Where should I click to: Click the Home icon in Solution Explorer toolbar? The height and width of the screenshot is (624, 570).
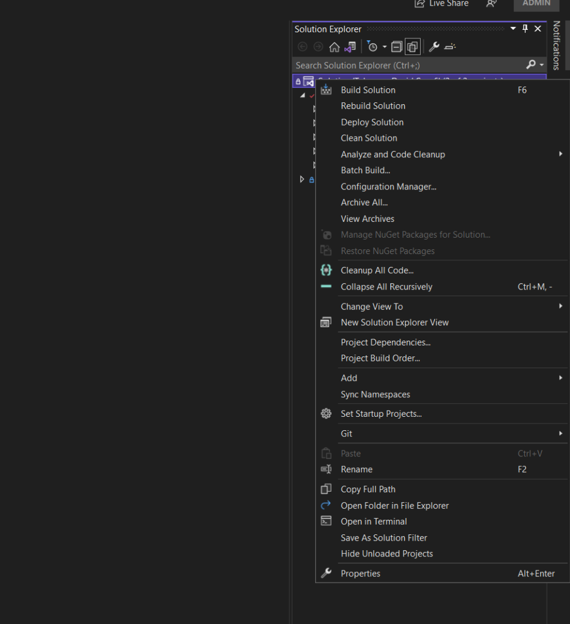pos(334,47)
